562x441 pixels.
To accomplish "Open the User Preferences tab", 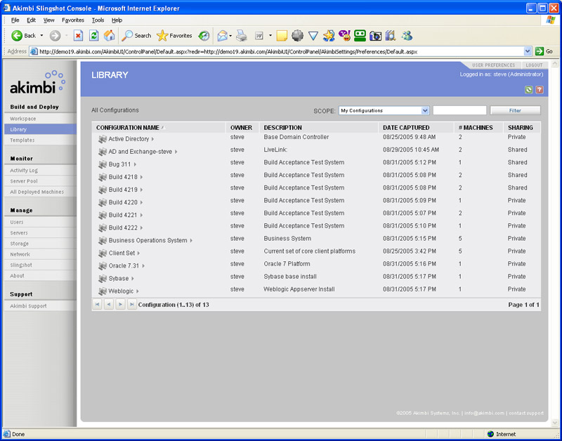I will click(494, 65).
